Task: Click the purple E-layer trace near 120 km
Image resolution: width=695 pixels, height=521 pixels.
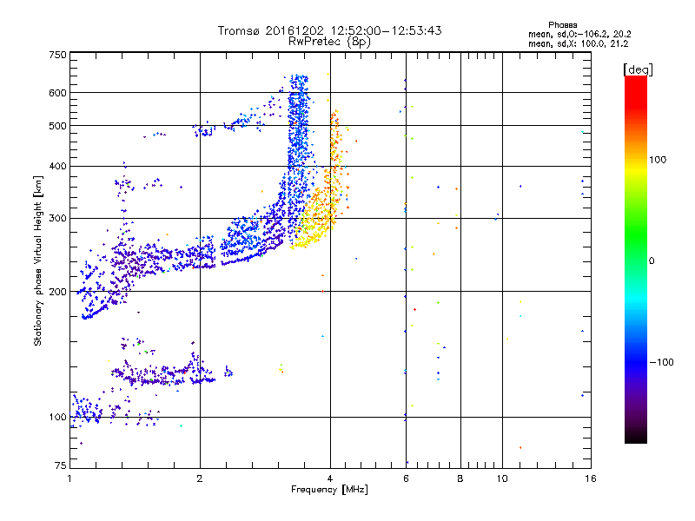Action: pyautogui.click(x=164, y=374)
